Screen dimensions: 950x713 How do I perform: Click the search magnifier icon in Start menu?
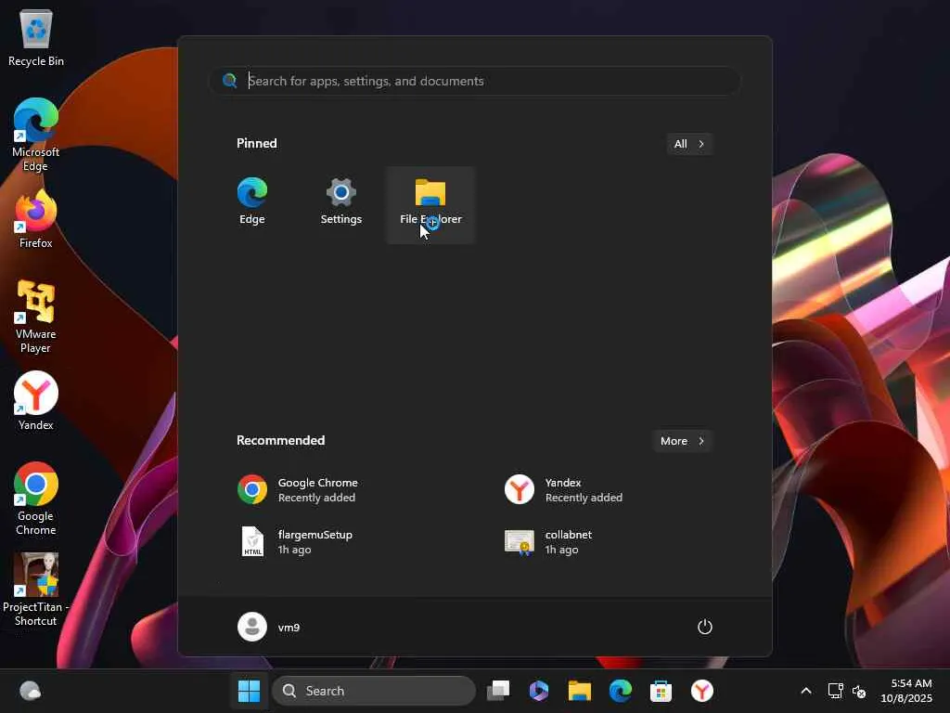[230, 81]
